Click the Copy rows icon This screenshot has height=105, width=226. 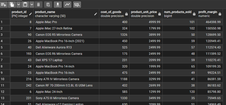12,5
